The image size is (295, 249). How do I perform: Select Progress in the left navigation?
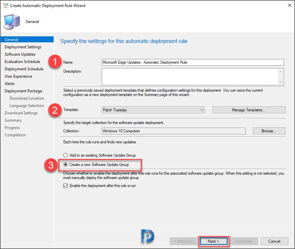[12, 128]
